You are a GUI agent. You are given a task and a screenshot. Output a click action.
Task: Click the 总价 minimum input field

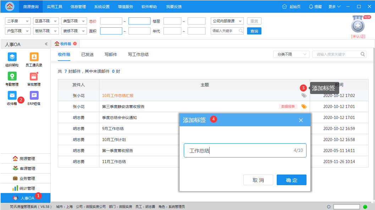tap(111, 21)
